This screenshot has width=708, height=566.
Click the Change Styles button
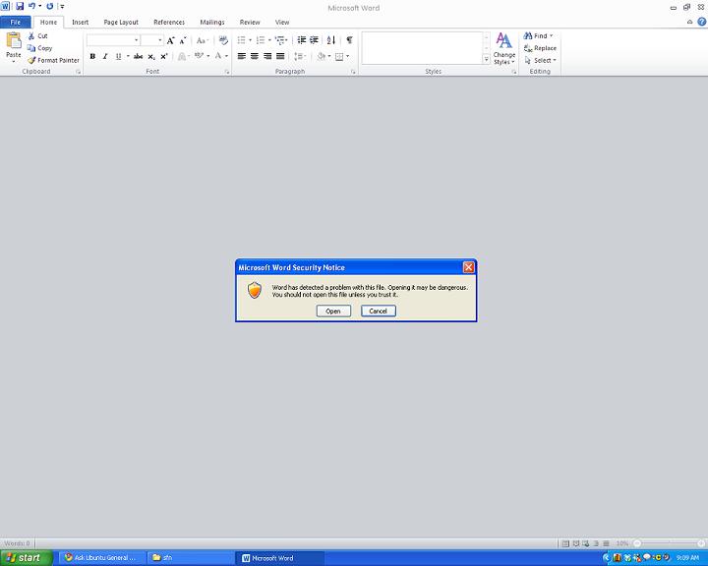[503, 48]
